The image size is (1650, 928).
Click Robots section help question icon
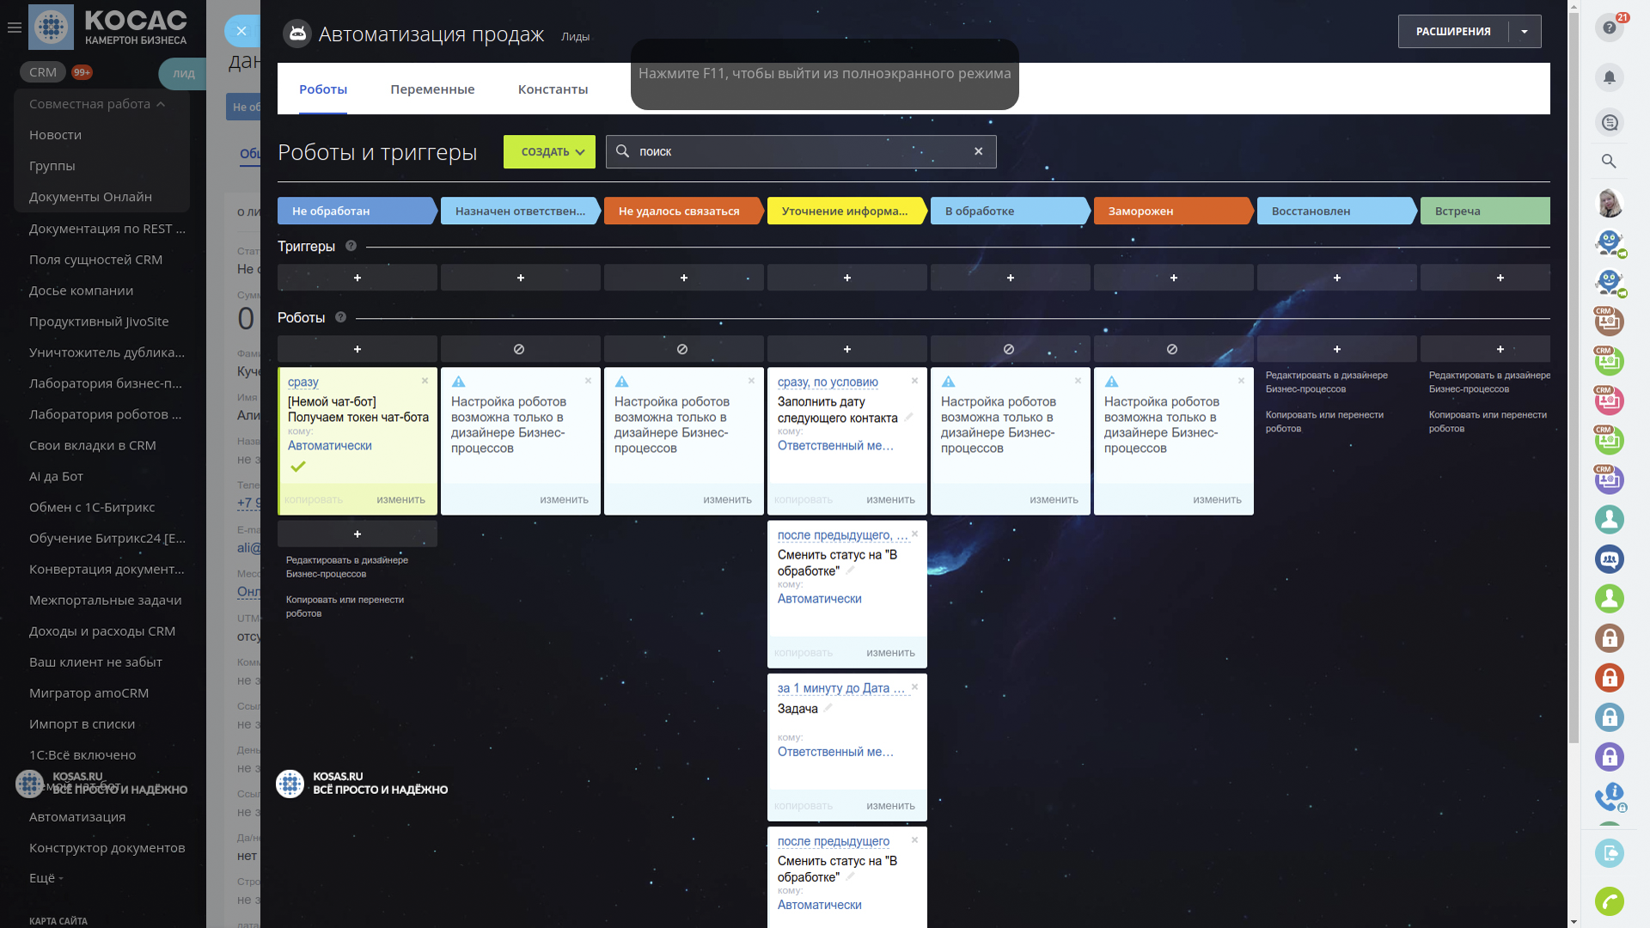[340, 317]
